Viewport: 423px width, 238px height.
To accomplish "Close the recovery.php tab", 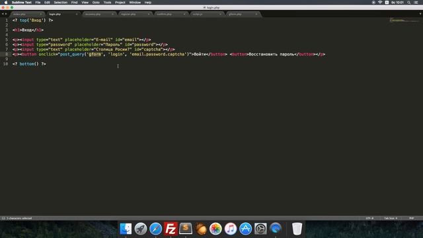I will coord(112,14).
